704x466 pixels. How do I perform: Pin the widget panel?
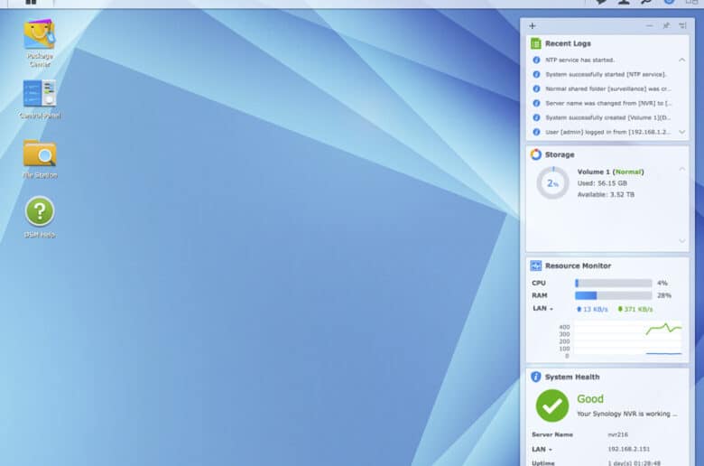click(x=666, y=26)
